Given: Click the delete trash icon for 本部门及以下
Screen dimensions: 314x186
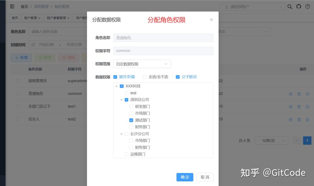Looking at the screenshot, I should coord(299,106).
